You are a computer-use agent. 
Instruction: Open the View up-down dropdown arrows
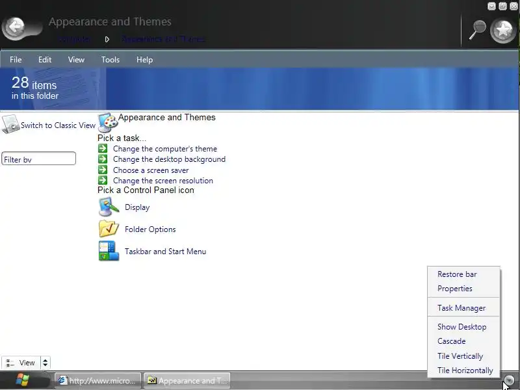45,363
